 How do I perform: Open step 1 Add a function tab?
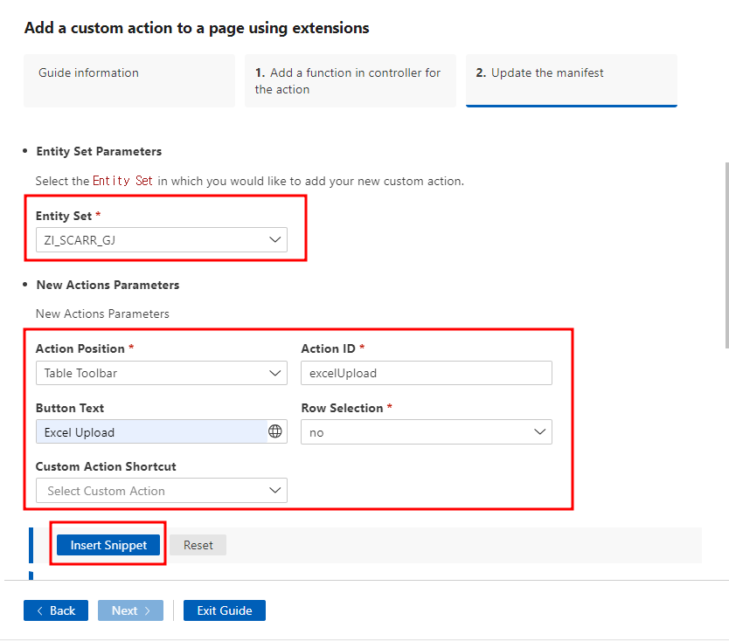tap(350, 80)
